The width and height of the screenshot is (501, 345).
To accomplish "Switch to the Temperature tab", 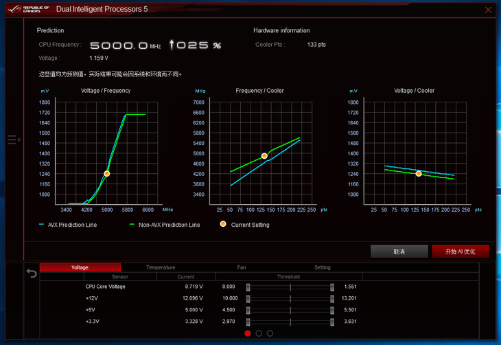I will tap(161, 267).
